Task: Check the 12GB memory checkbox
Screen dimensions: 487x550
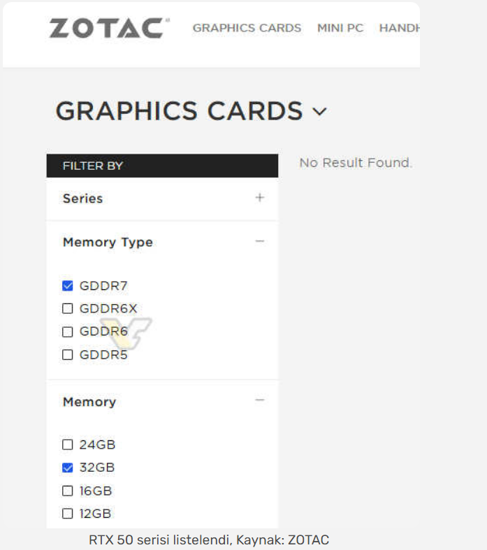Action: (68, 514)
